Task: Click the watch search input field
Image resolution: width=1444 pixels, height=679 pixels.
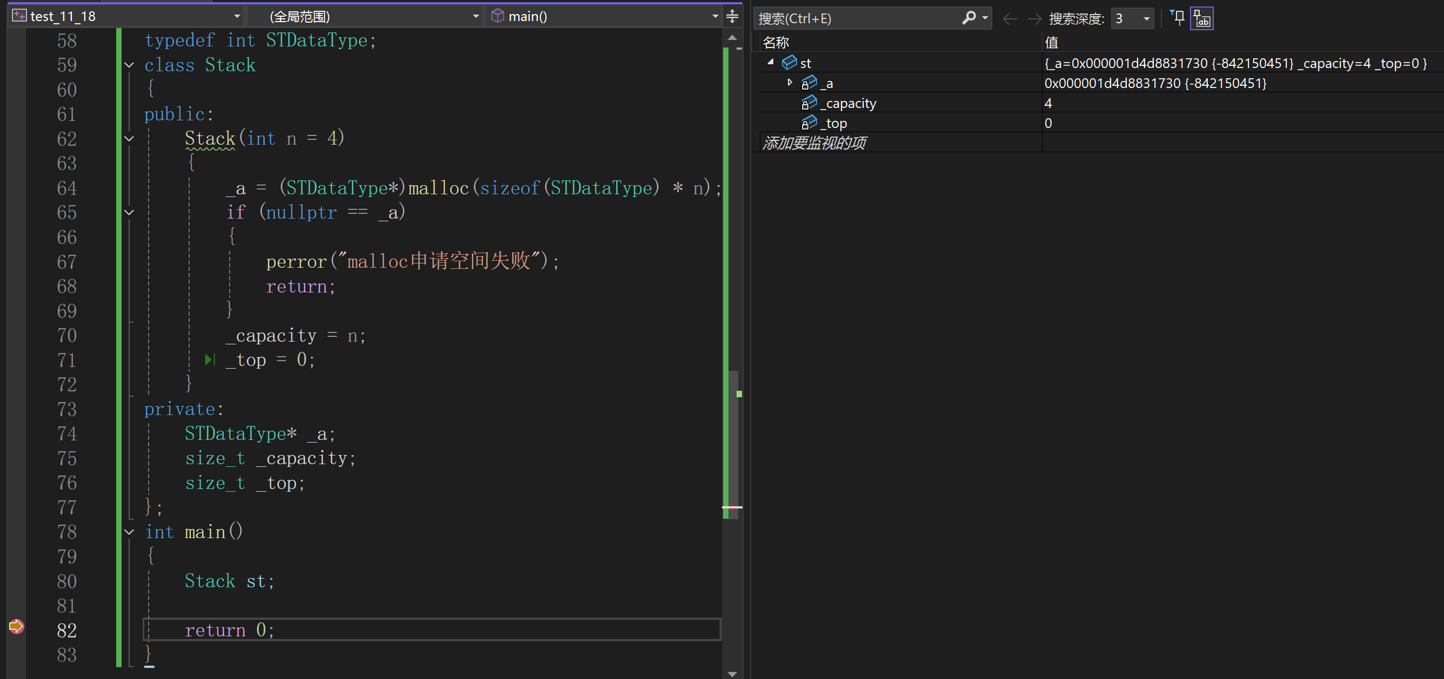Action: pos(857,18)
